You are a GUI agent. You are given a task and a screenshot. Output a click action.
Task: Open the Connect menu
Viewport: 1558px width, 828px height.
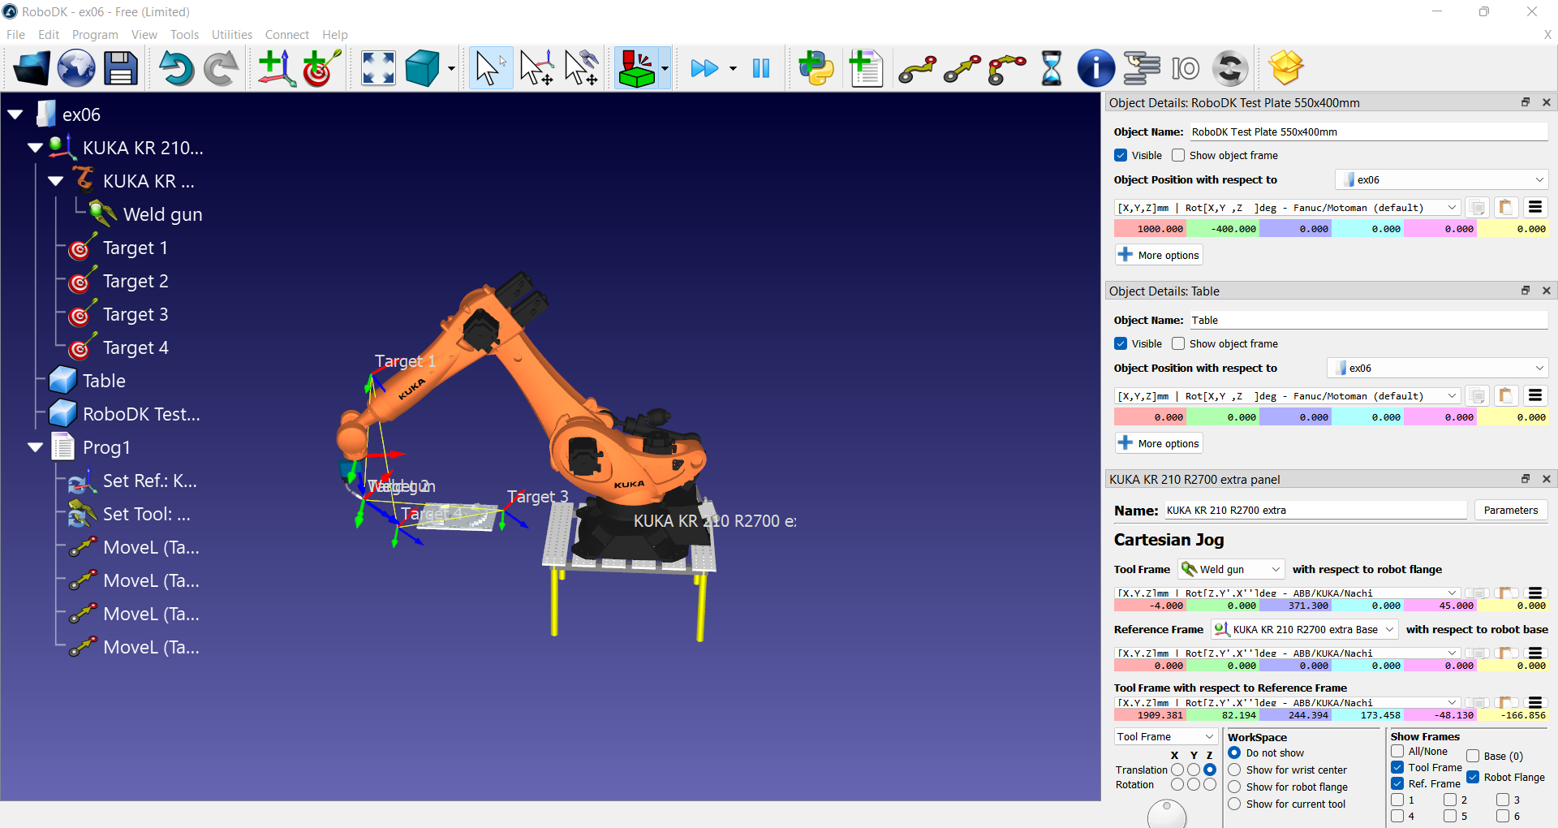287,34
